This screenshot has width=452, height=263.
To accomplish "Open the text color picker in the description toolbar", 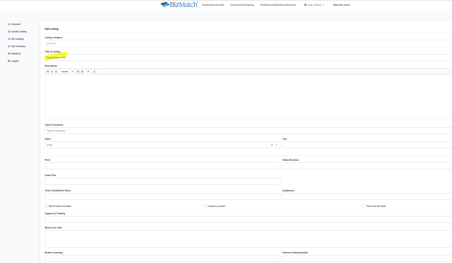I will click(x=88, y=72).
